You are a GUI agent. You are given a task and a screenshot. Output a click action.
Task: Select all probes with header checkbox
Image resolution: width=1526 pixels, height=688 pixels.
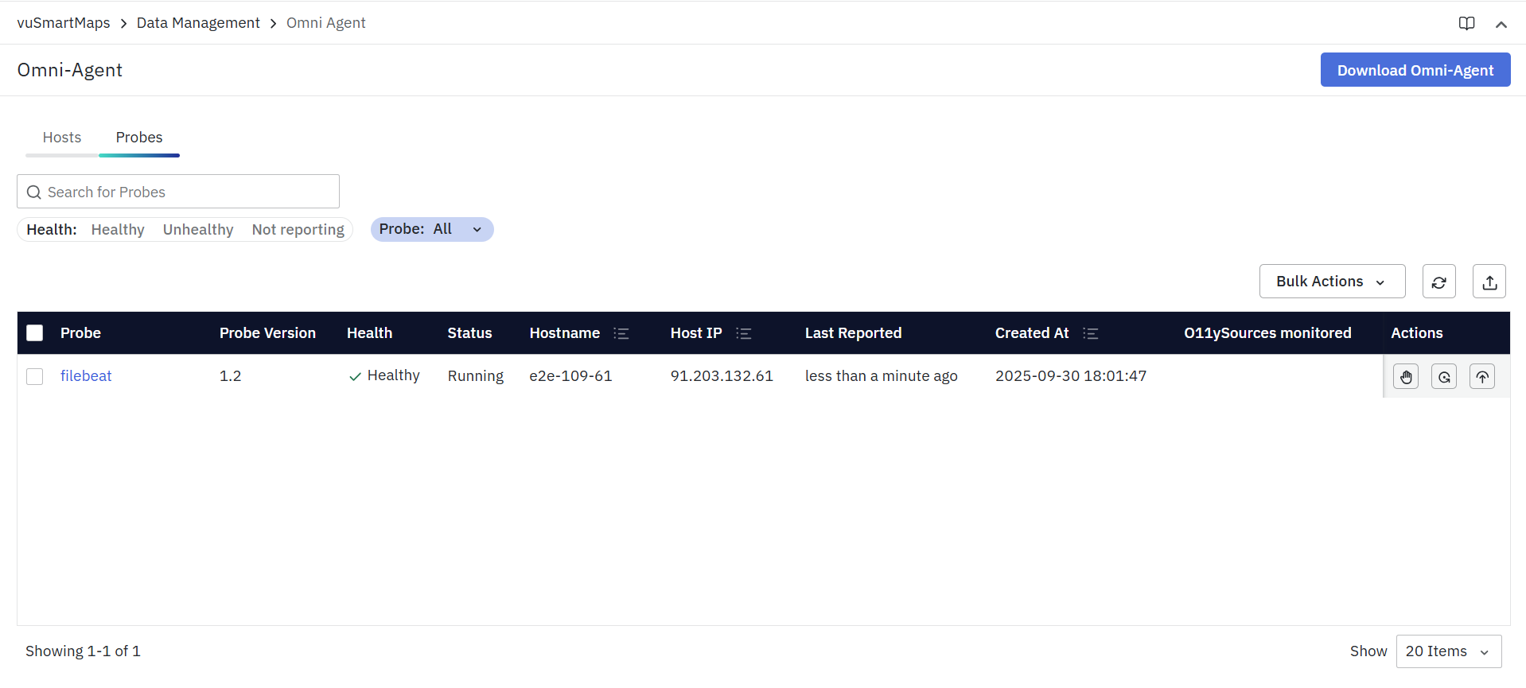click(x=35, y=333)
